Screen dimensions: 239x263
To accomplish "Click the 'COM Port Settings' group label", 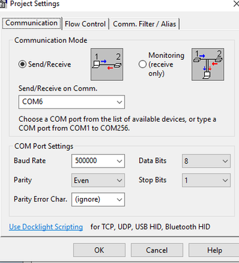I will click(44, 146).
